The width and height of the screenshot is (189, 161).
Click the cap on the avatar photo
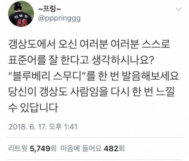pyautogui.click(x=17, y=5)
